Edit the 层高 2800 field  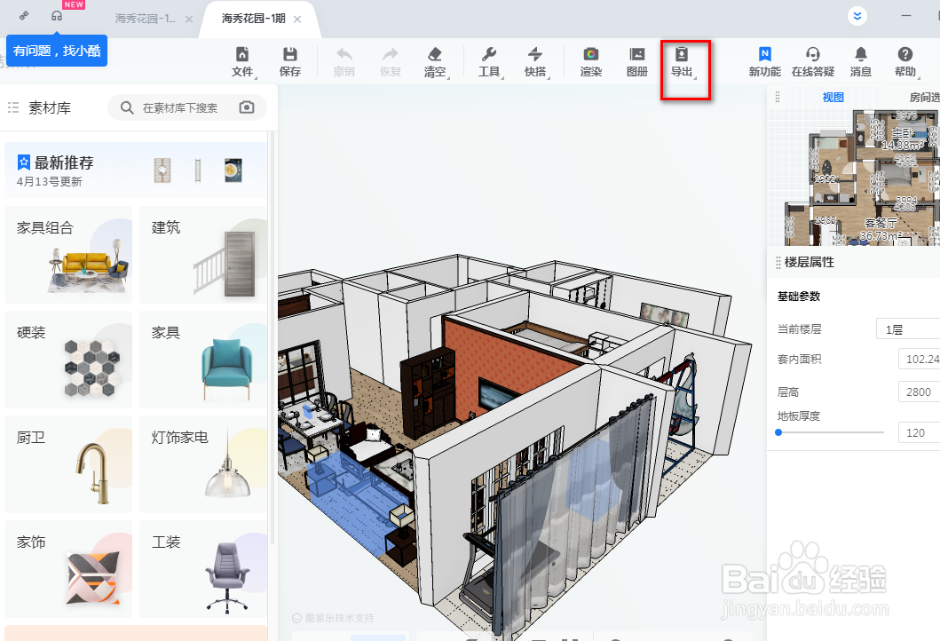(x=919, y=392)
